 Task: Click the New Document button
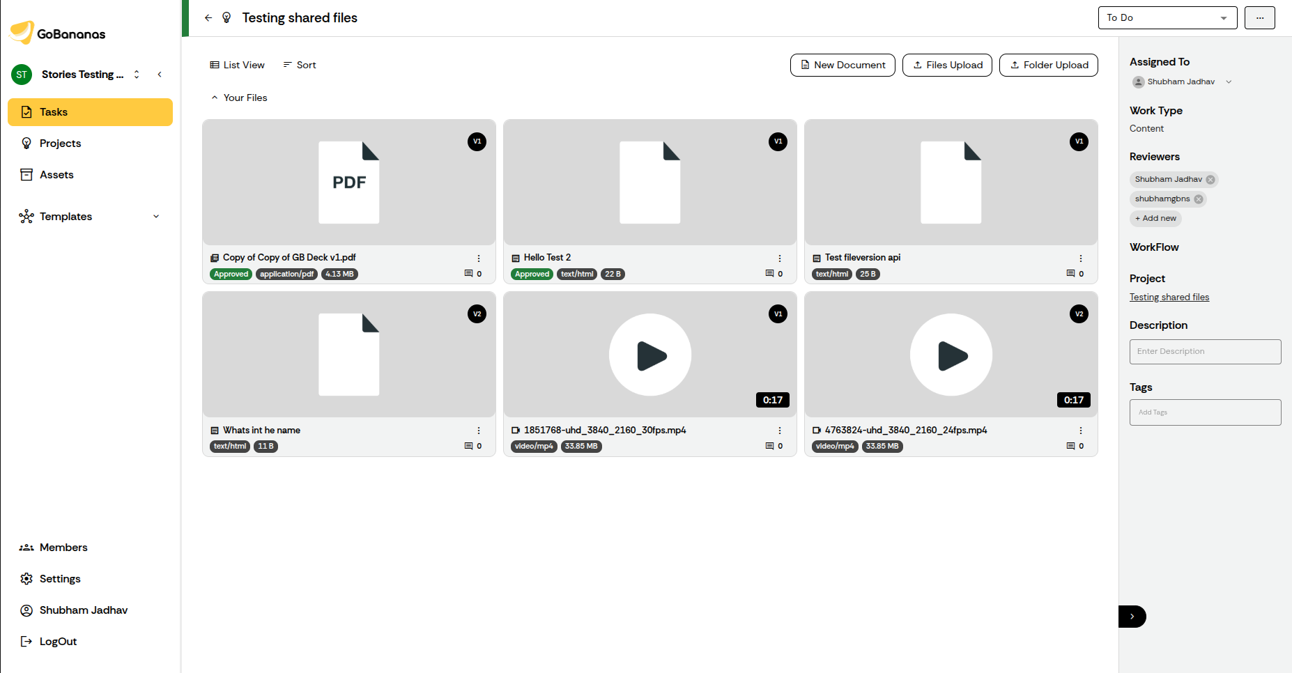[843, 65]
